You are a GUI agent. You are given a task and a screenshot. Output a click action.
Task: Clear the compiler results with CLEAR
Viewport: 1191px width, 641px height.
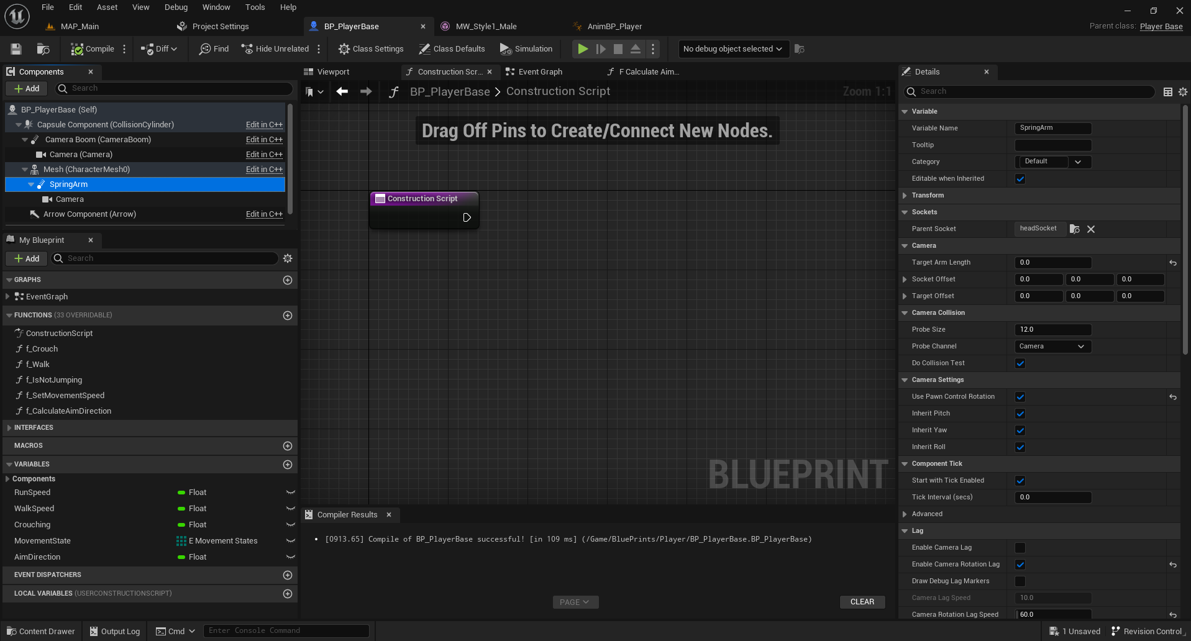[862, 602]
